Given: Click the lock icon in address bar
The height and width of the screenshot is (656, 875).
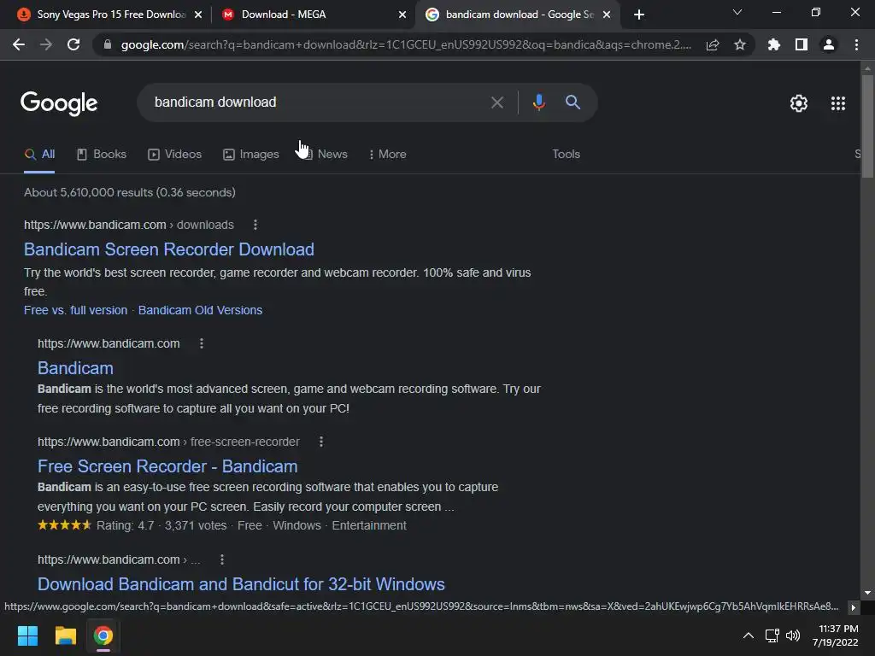Looking at the screenshot, I should (x=108, y=44).
